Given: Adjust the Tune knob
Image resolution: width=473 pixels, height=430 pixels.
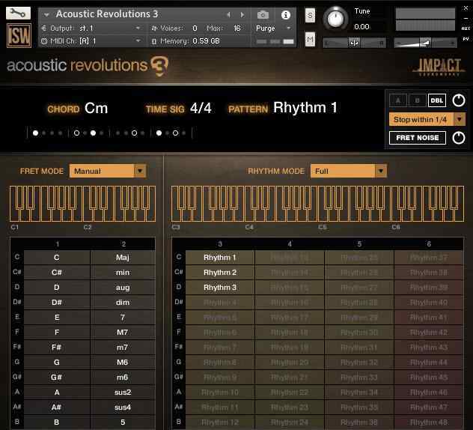Looking at the screenshot, I should [335, 18].
